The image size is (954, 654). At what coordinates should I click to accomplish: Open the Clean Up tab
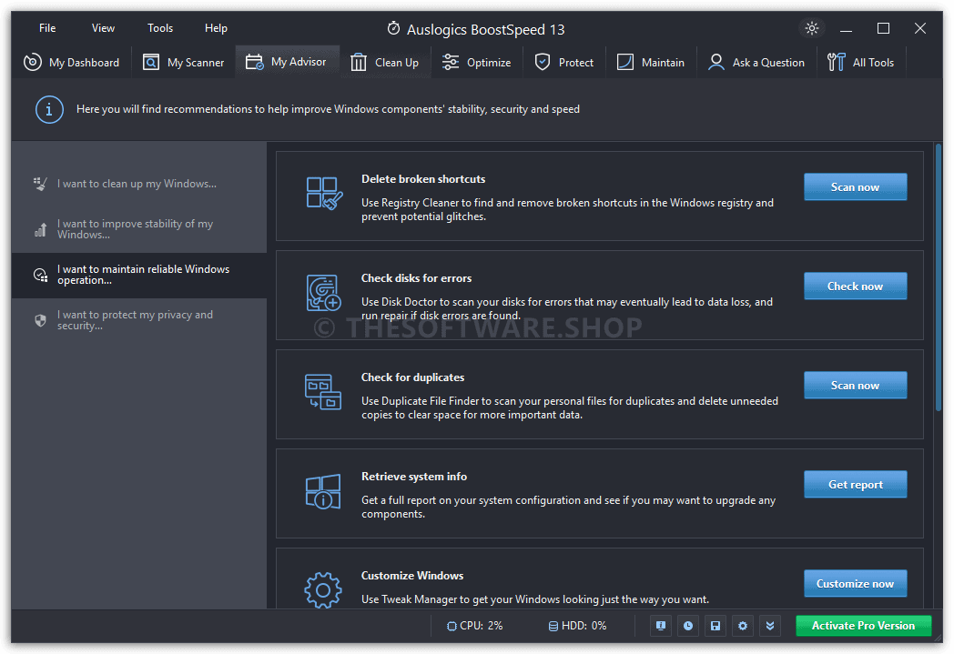pyautogui.click(x=384, y=62)
